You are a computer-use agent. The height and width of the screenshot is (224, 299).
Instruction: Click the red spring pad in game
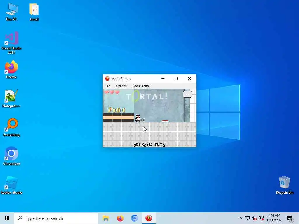coord(165,121)
